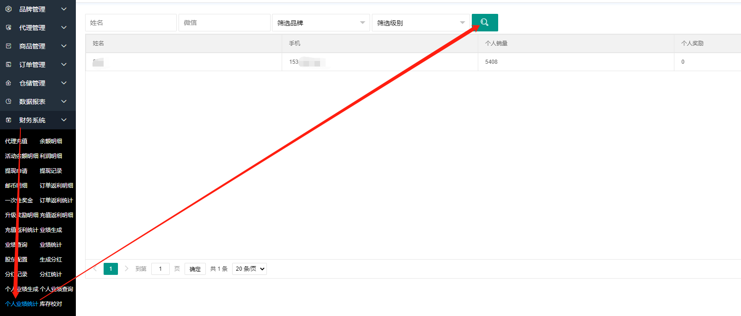Click the 订单管理 sidebar icon

point(8,65)
